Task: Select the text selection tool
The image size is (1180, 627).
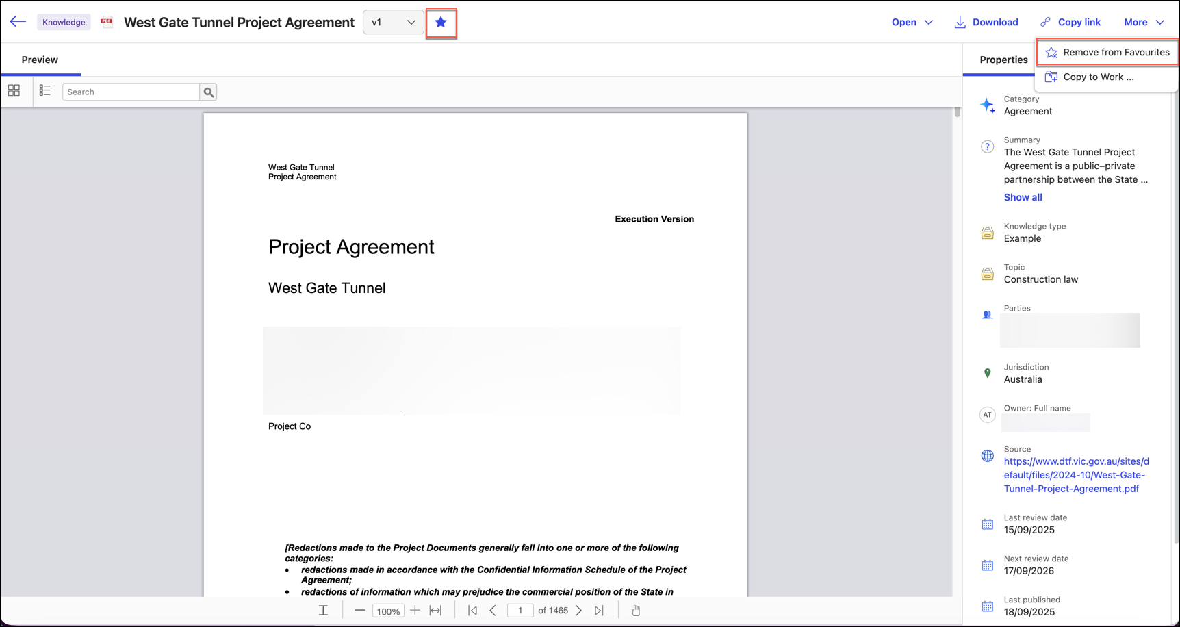Action: (x=323, y=610)
